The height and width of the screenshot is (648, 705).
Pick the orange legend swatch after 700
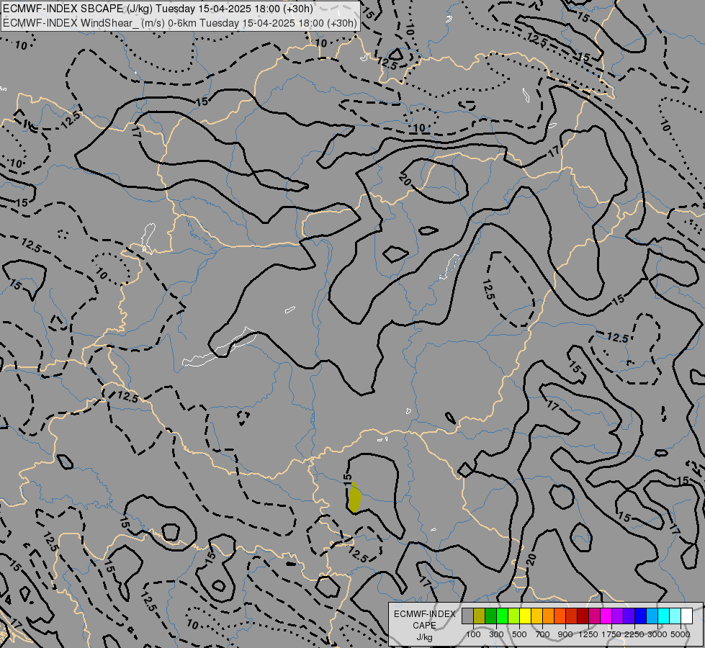[548, 616]
